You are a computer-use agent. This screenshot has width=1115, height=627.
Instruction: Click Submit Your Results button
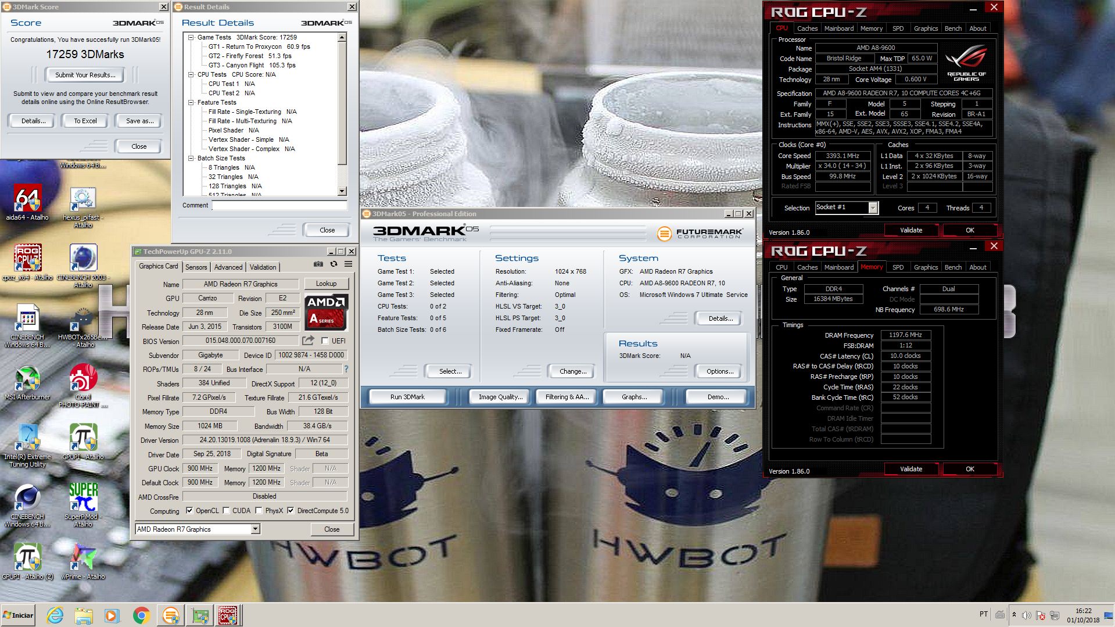[x=85, y=75]
